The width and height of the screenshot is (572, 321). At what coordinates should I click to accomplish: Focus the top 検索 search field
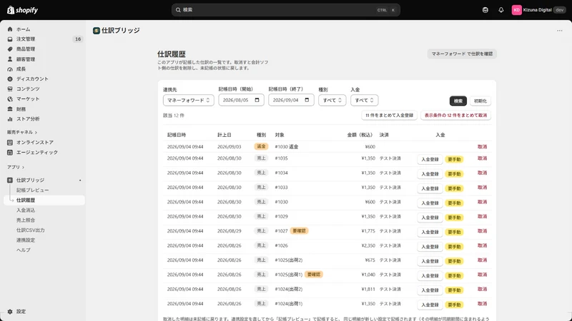[285, 10]
